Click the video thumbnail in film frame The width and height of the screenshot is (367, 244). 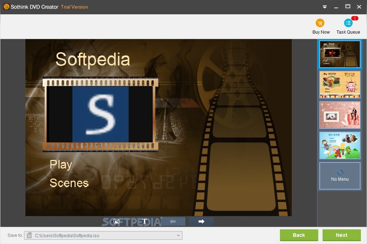pos(100,114)
